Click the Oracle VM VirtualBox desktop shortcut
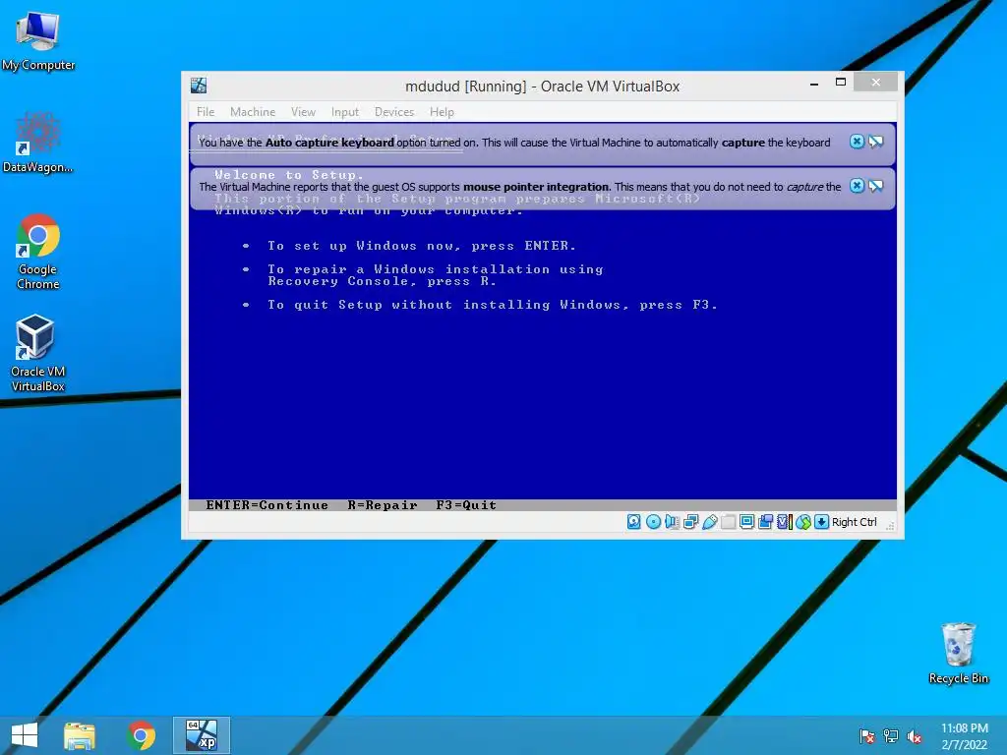The height and width of the screenshot is (755, 1007). click(38, 353)
